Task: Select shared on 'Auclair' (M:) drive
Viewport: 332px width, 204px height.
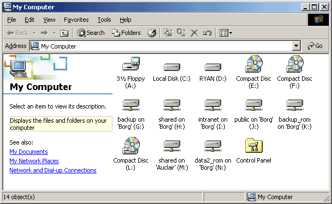Action: (x=171, y=146)
